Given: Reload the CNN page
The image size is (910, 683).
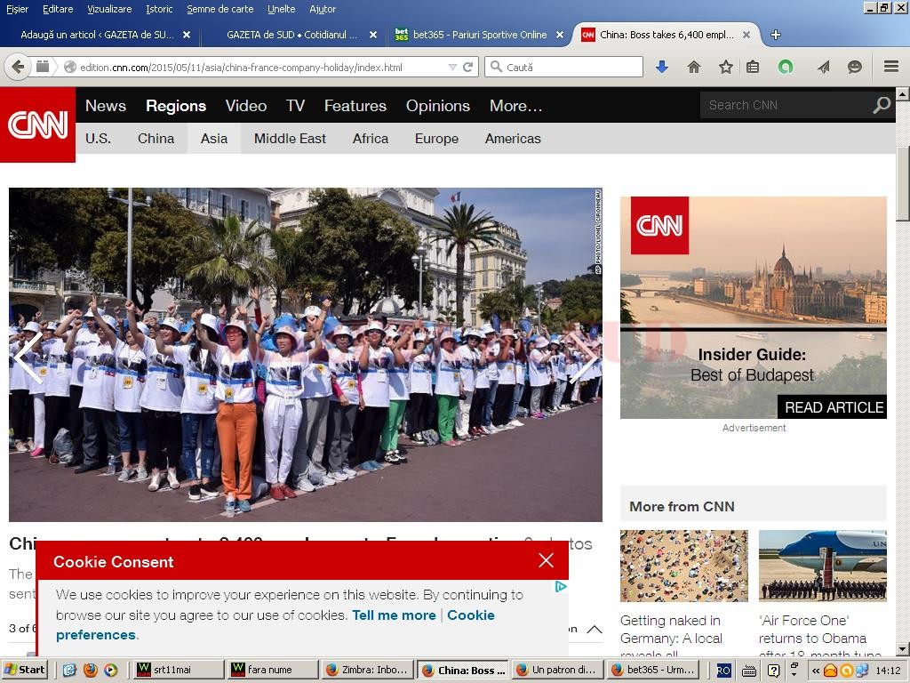Looking at the screenshot, I should coord(467,68).
